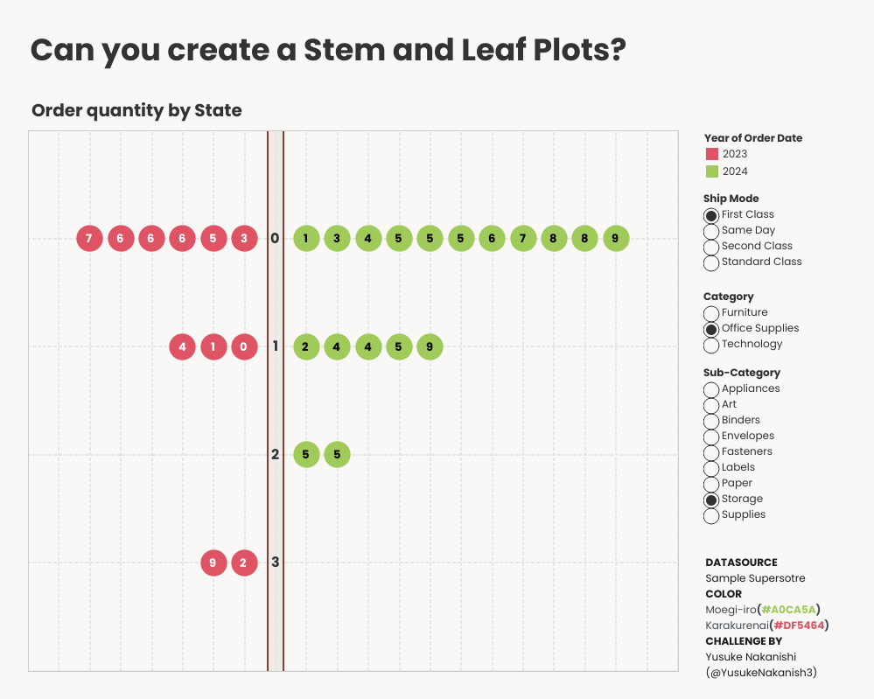
Task: Choose Second Class ship mode option
Action: (x=712, y=248)
